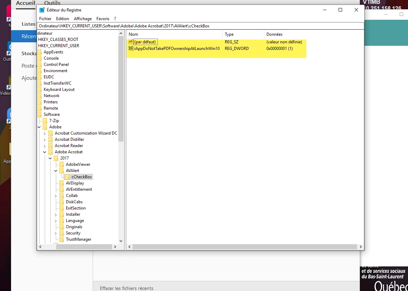Click the values pane horizontal scroll left arrow
The image size is (408, 291).
coord(129,247)
